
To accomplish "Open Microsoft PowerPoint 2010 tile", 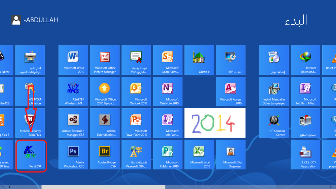I will pos(136,123).
